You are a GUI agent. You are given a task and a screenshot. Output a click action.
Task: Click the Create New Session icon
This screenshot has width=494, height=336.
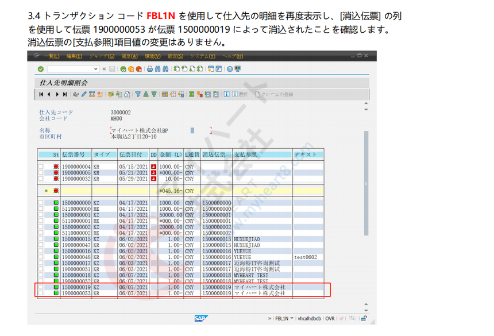(211, 69)
